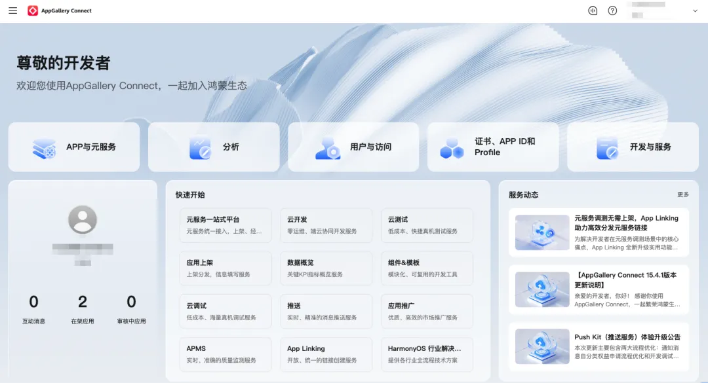Click the 证书、APP ID和Profile hexagon icon
This screenshot has width=708, height=383.
452,148
